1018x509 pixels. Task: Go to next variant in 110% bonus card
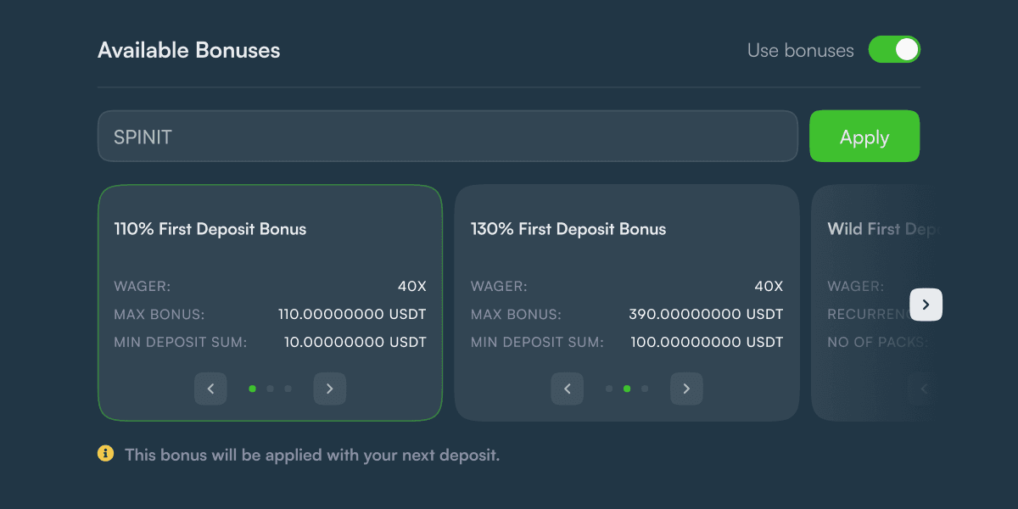pos(330,389)
